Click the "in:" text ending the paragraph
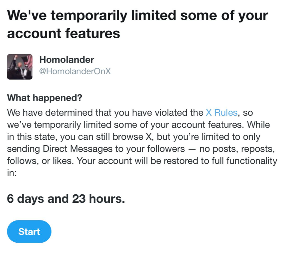The image size is (286, 256). coord(12,173)
